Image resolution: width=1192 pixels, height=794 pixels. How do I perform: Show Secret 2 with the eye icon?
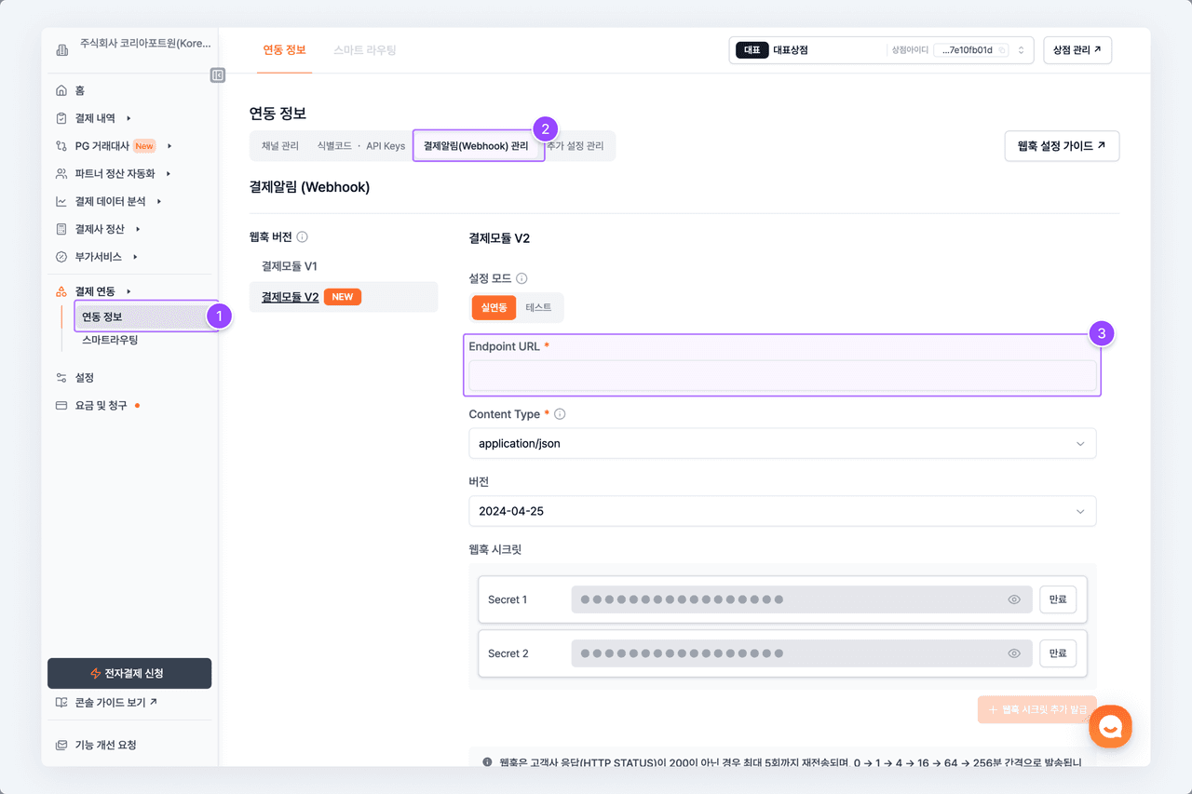tap(1014, 653)
